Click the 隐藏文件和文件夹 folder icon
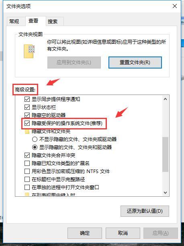The height and width of the screenshot is (246, 184). (27, 131)
